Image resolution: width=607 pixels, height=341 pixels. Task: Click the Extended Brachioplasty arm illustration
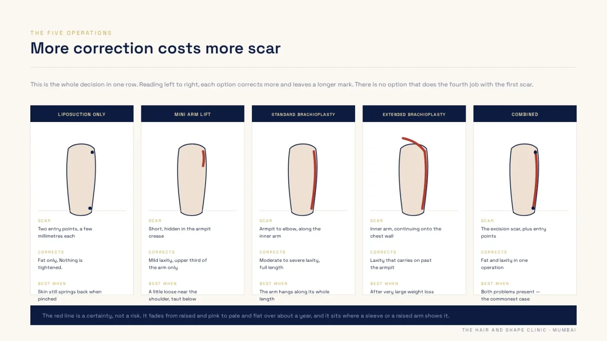(414, 177)
